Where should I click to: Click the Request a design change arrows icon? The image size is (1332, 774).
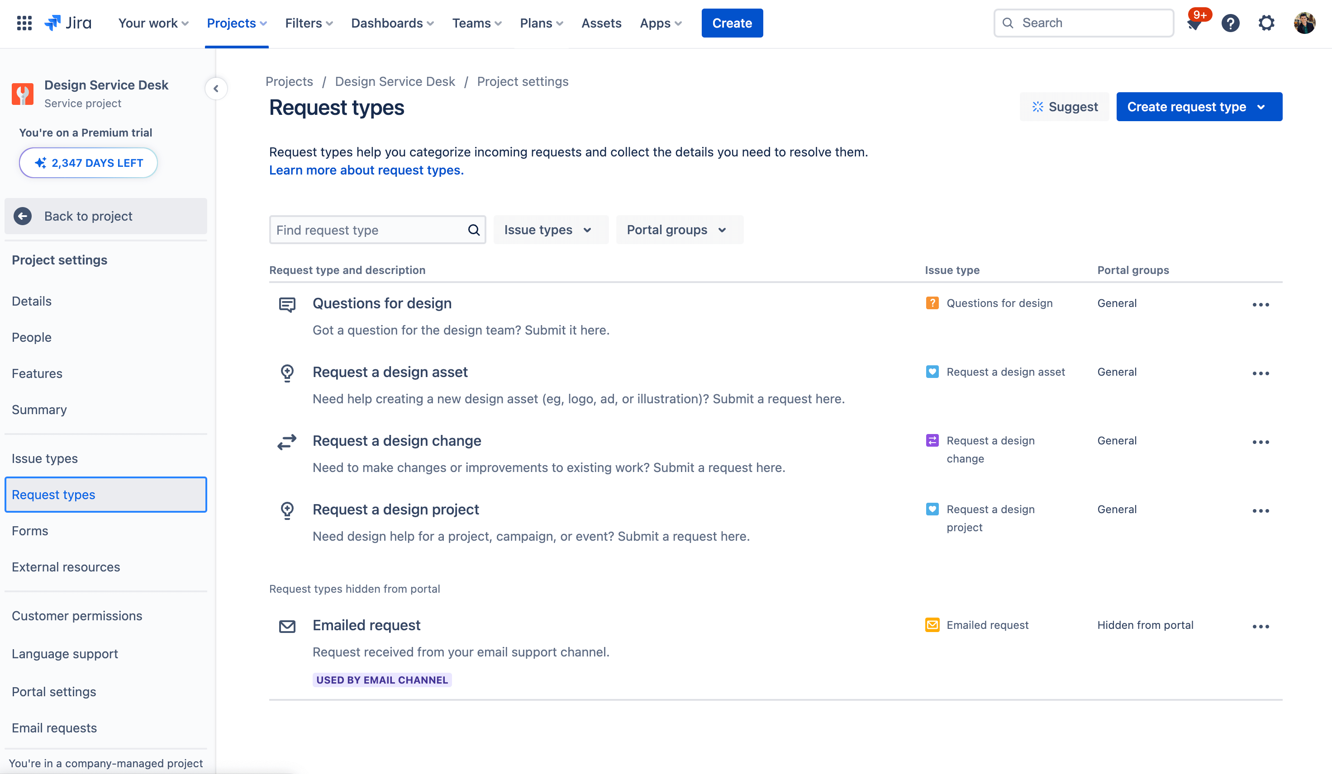287,441
